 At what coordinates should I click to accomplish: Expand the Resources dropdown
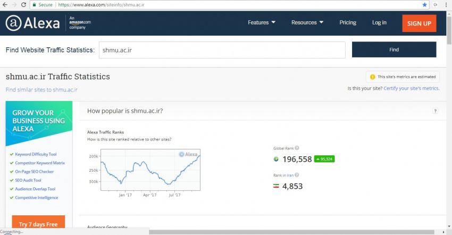(307, 22)
